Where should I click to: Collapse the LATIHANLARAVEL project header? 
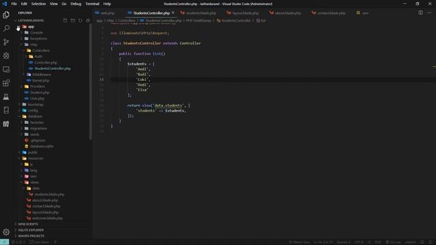point(31,20)
